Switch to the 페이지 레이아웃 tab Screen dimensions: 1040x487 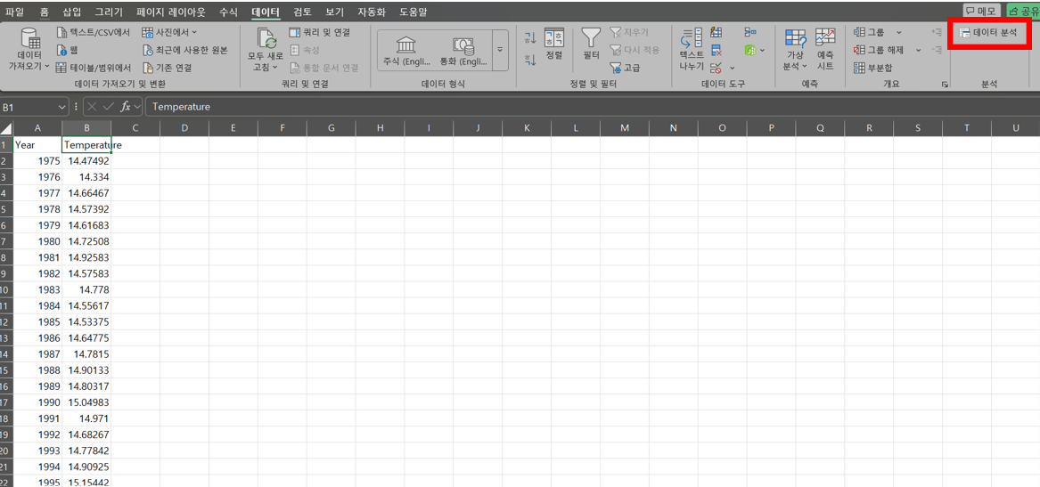[170, 12]
